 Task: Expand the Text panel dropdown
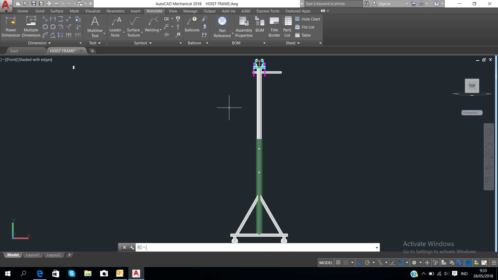tap(95, 43)
